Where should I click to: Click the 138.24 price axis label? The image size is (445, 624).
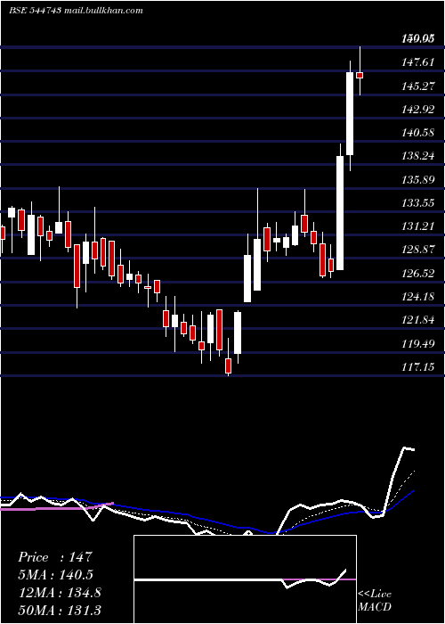click(418, 156)
